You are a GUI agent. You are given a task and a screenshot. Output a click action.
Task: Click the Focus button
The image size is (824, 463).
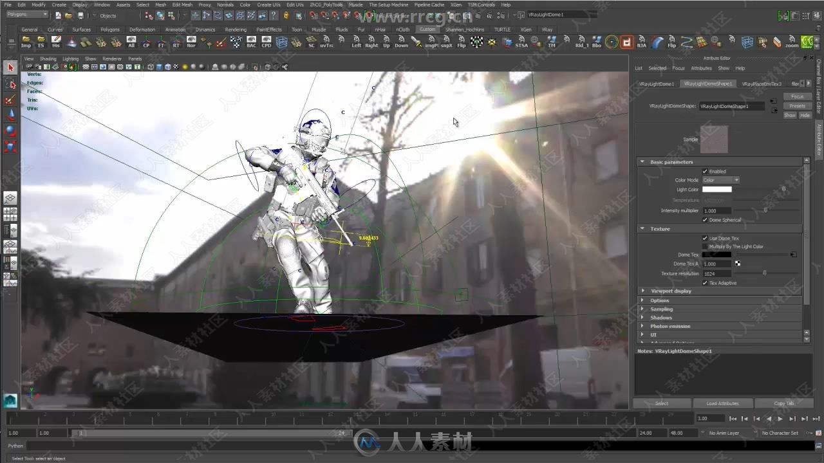point(797,96)
